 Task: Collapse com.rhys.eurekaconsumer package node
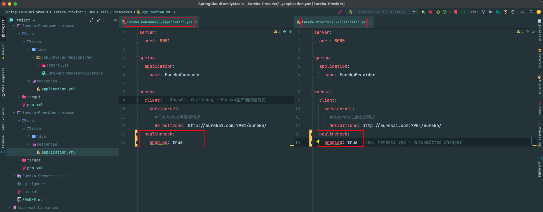[33, 57]
